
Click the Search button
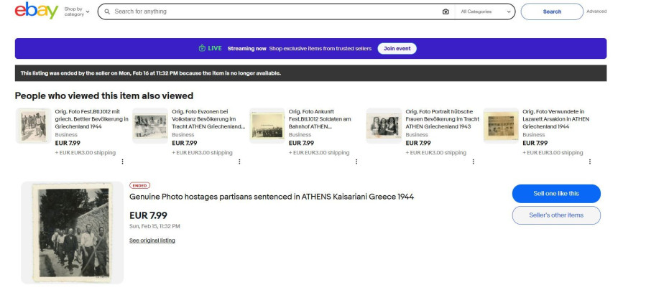click(x=552, y=11)
